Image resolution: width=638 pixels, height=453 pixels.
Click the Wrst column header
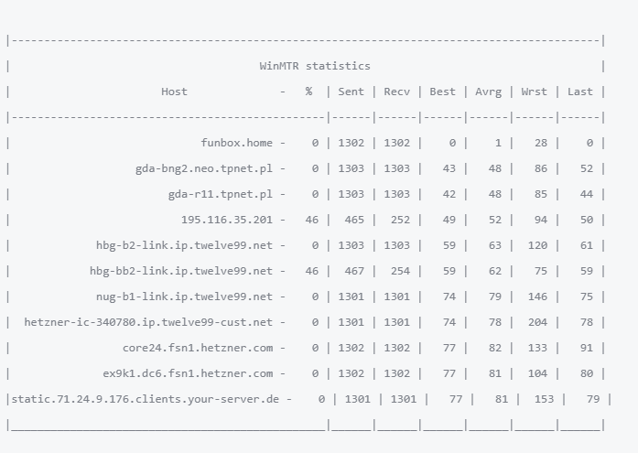pos(535,92)
